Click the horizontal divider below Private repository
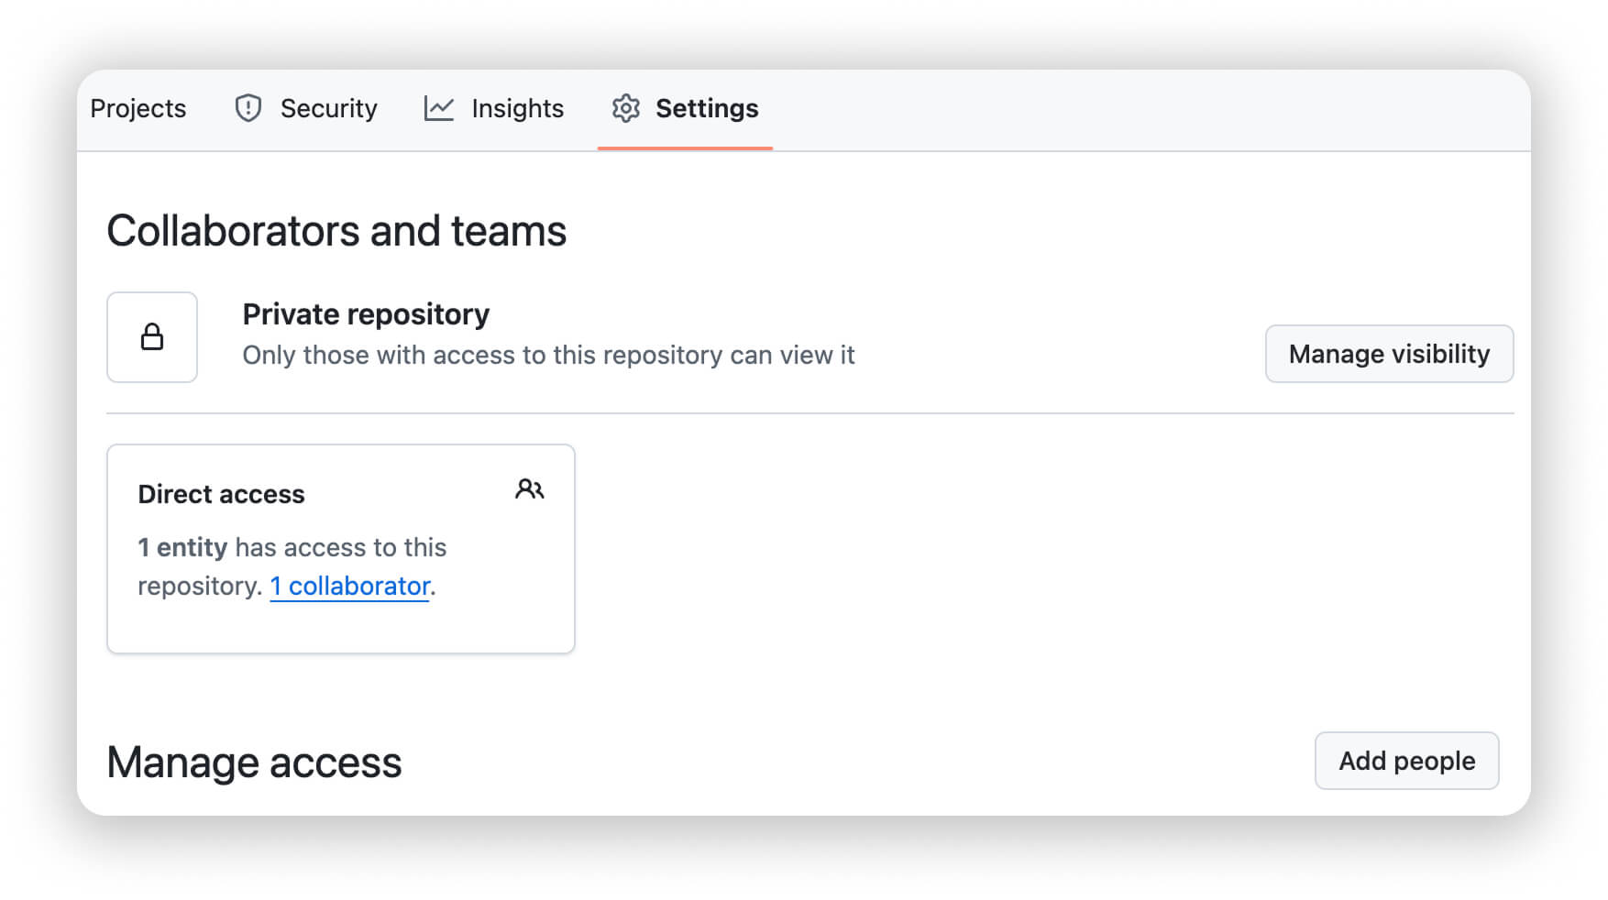1608x900 pixels. coord(810,413)
